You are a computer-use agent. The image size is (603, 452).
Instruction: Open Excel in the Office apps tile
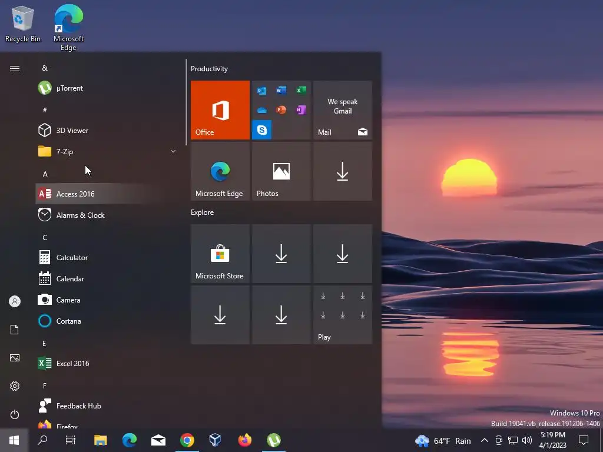click(301, 90)
